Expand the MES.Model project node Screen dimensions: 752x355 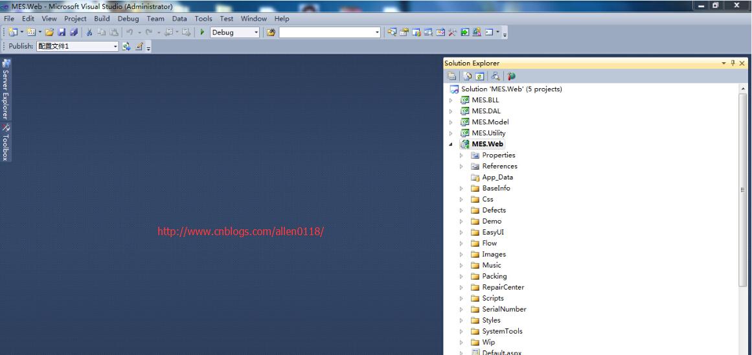click(451, 122)
